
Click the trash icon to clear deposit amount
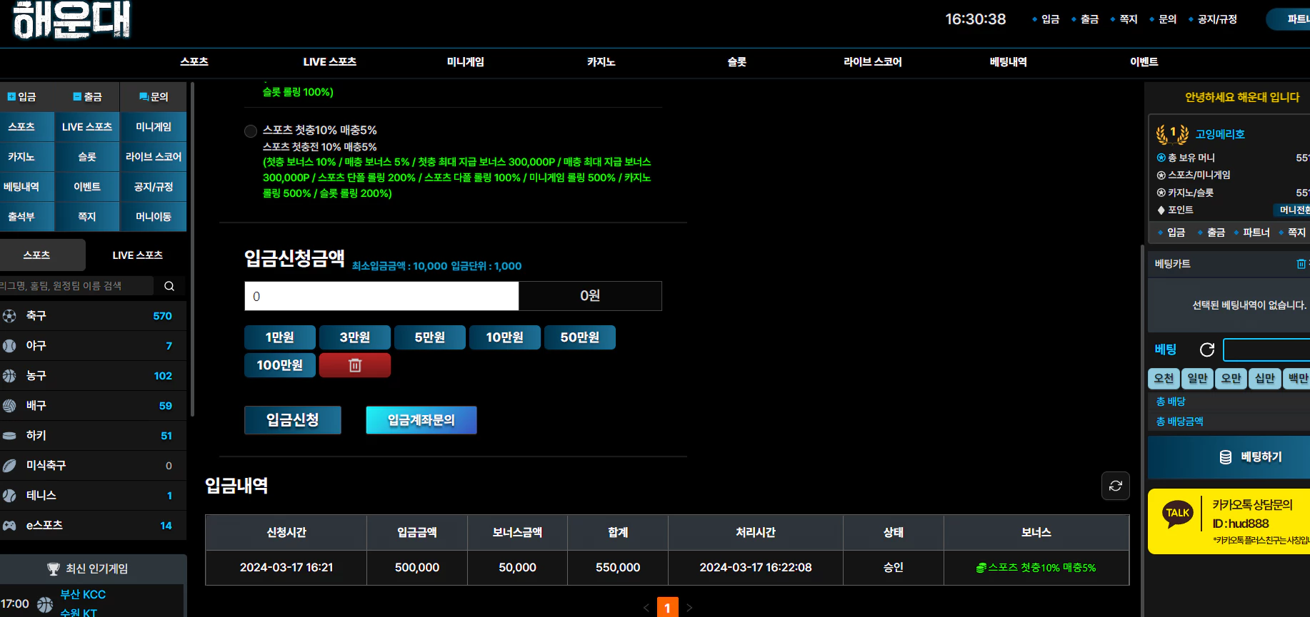click(x=355, y=365)
